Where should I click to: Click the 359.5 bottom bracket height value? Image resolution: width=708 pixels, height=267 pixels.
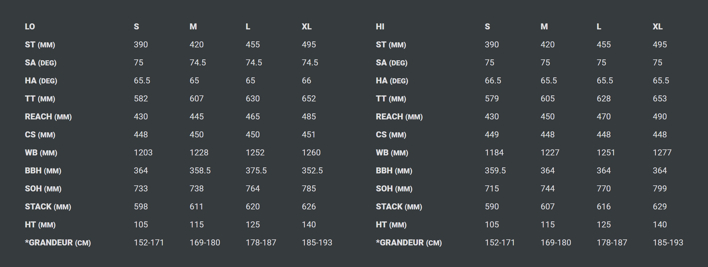495,171
